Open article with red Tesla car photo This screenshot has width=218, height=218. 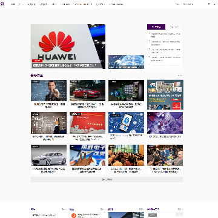[87, 90]
